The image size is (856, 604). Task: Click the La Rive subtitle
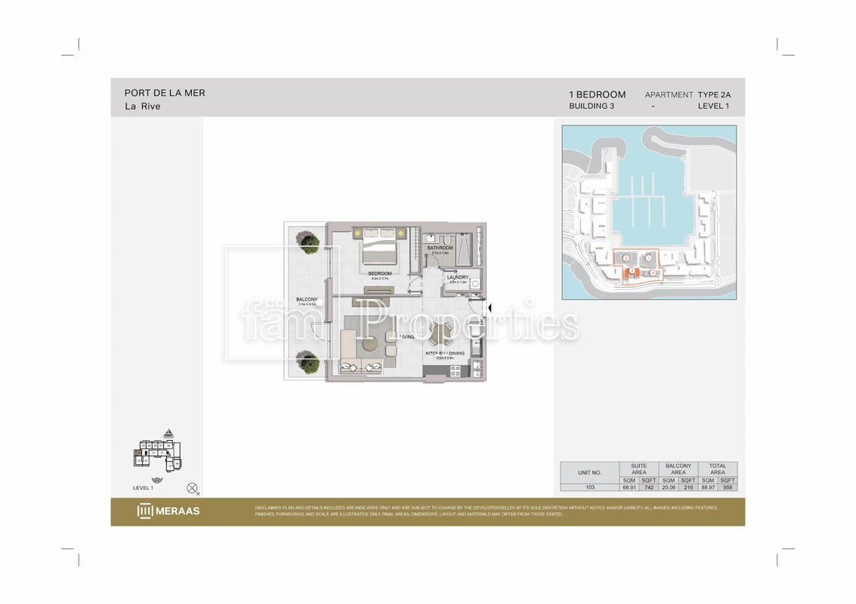(143, 106)
